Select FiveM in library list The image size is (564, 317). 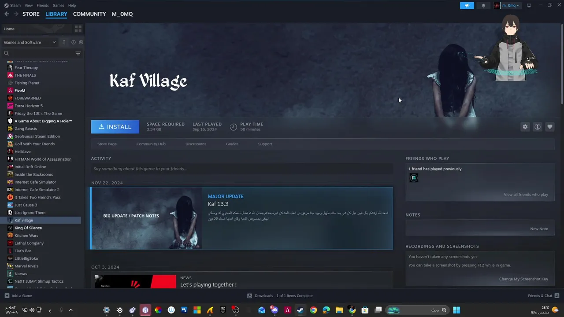pyautogui.click(x=20, y=91)
